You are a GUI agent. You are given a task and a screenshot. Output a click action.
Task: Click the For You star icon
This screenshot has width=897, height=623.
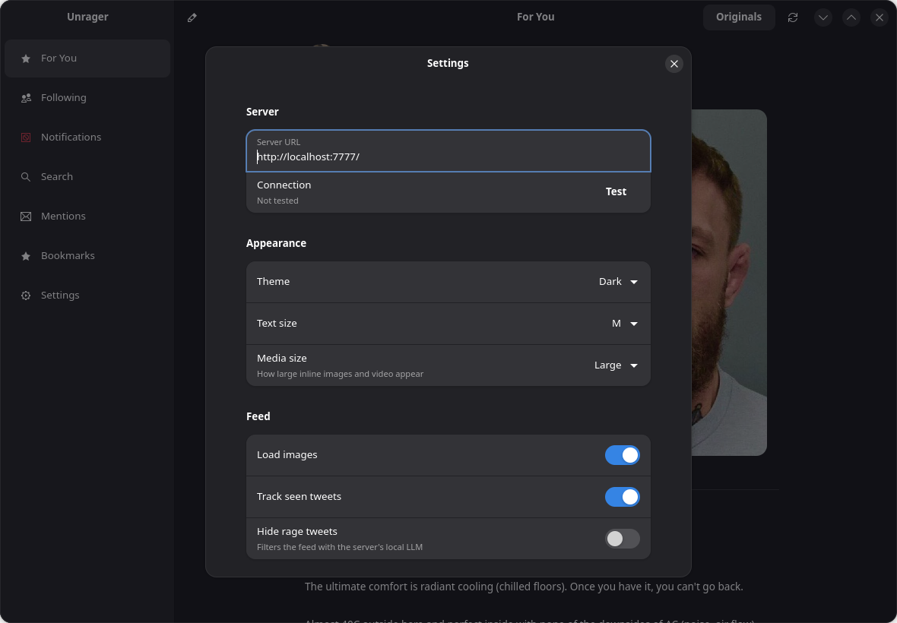point(26,59)
